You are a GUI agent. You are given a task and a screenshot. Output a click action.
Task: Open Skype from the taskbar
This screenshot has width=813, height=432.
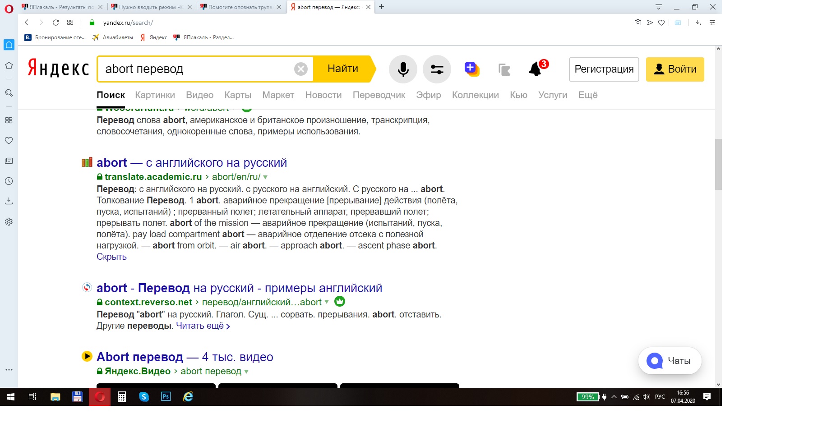point(144,397)
